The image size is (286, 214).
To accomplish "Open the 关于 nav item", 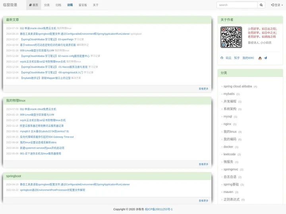I will pos(96,5).
